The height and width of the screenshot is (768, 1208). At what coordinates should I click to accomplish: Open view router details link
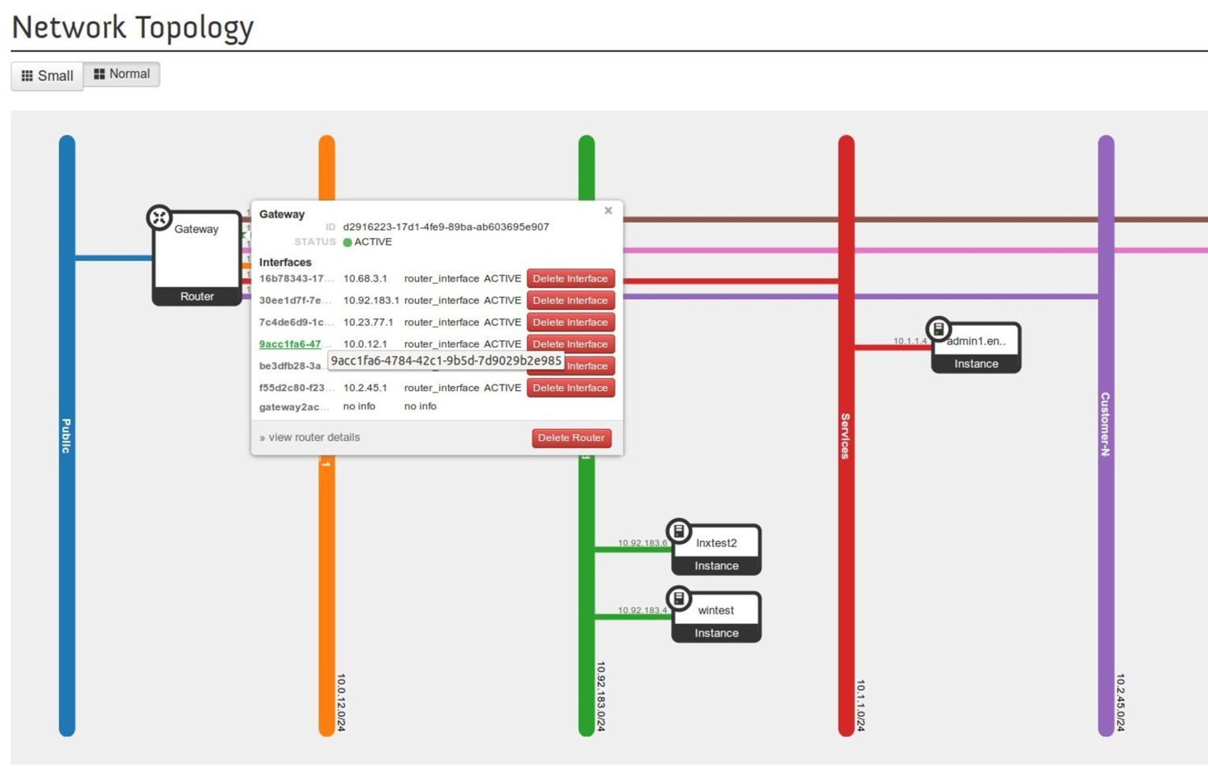tap(313, 437)
